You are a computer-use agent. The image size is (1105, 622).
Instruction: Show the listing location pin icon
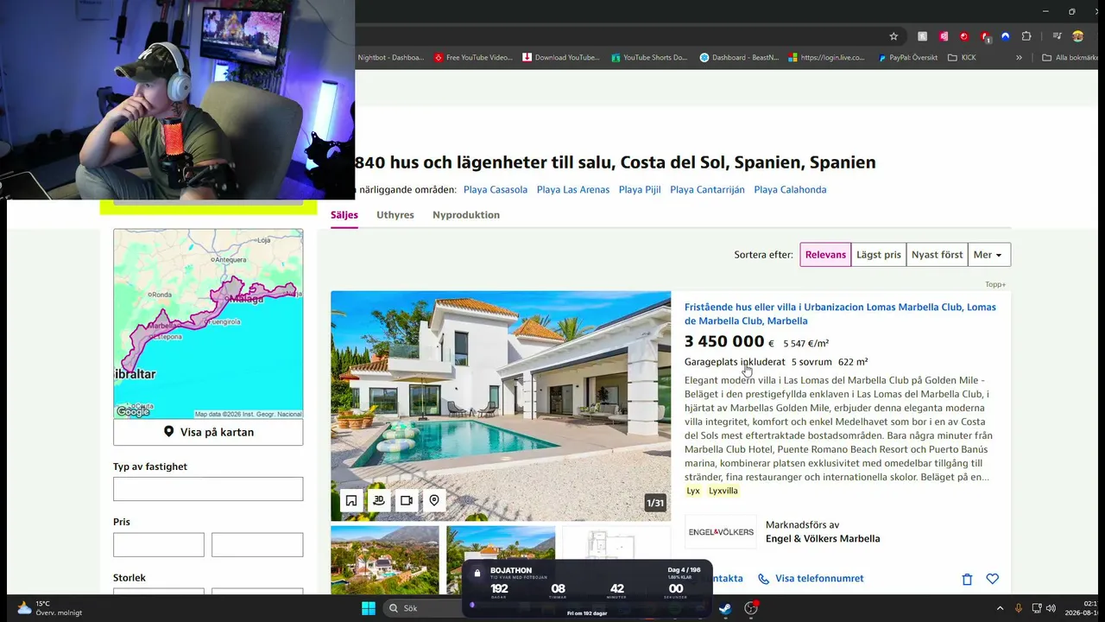pyautogui.click(x=434, y=500)
